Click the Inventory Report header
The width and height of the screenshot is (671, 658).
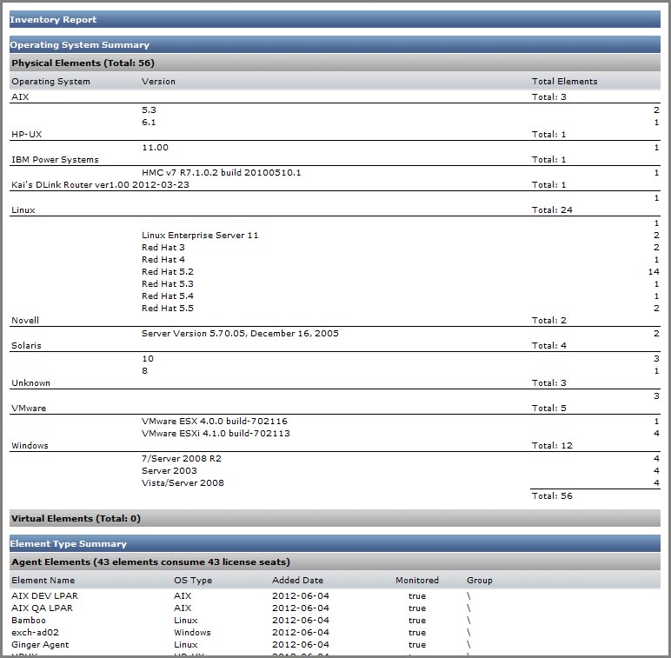coord(335,20)
